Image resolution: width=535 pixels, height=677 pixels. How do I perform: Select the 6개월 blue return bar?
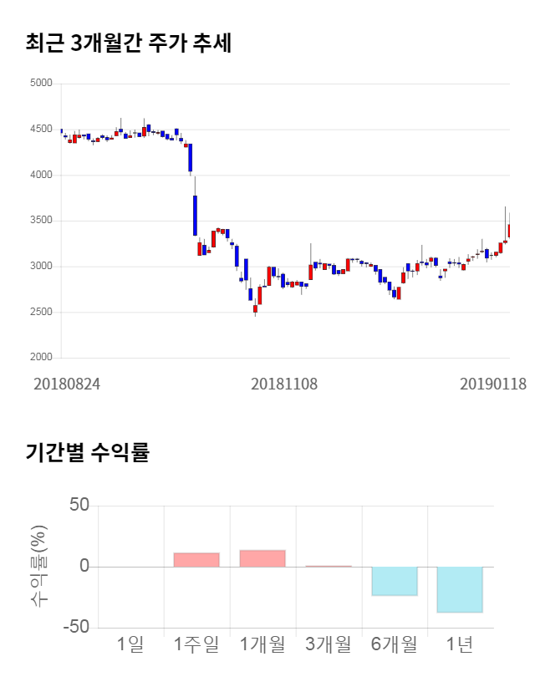pyautogui.click(x=394, y=581)
